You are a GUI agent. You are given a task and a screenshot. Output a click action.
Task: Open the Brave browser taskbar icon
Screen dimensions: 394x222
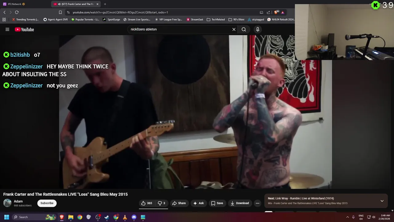tap(62, 217)
